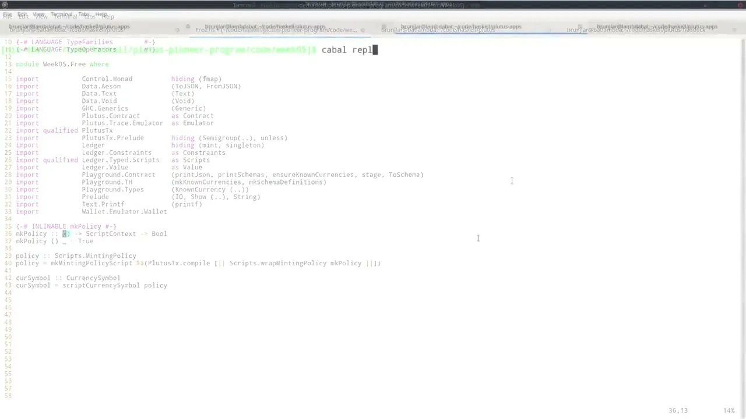The height and width of the screenshot is (419, 746).
Task: Click the red close window button
Action: tap(739, 5)
